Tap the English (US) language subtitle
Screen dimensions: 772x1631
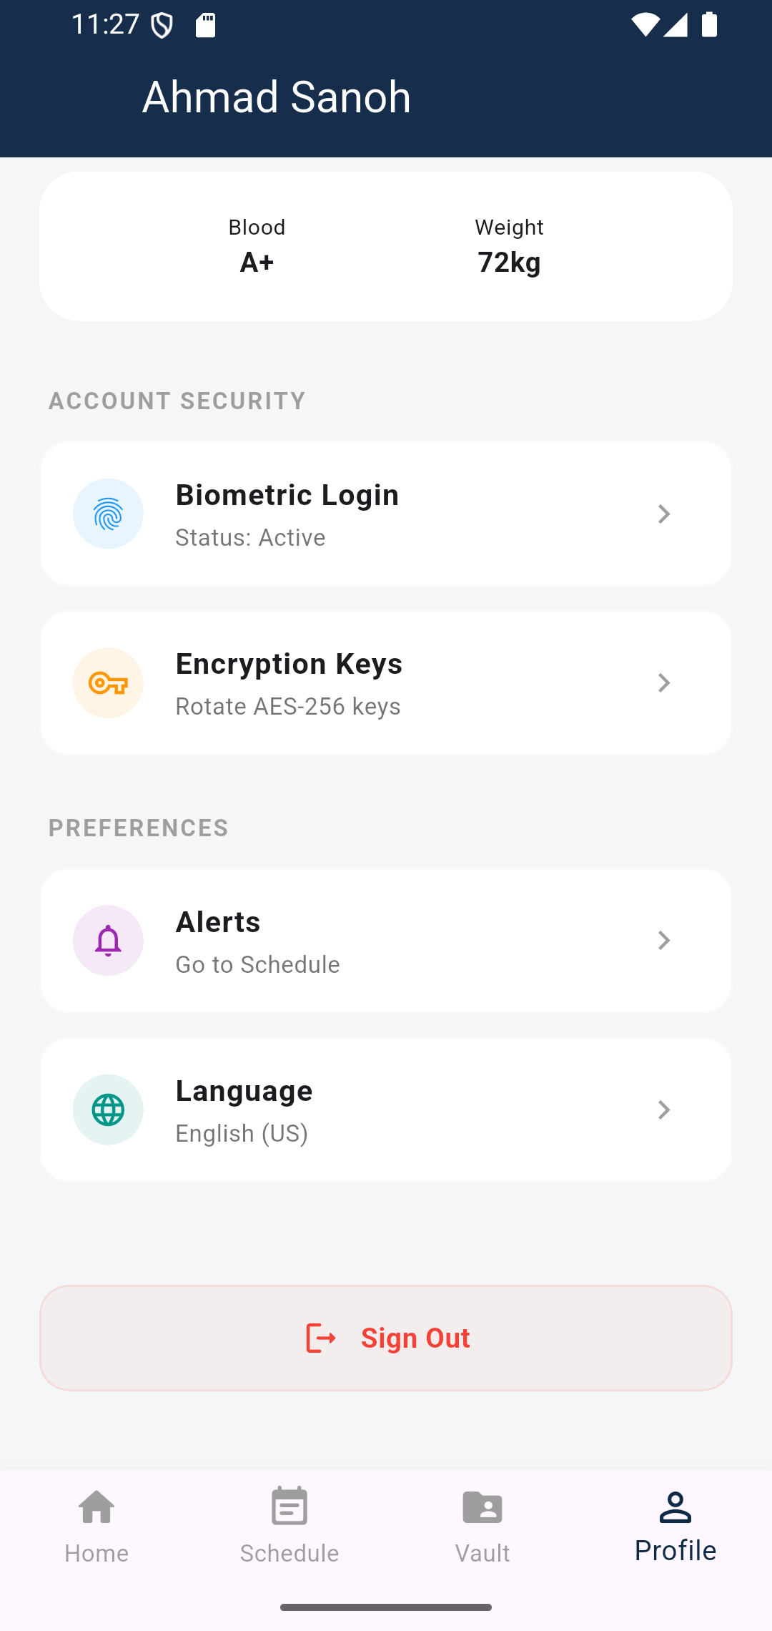242,1133
